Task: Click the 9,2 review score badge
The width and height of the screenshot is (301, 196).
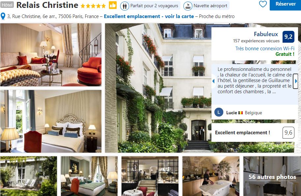Action: tap(288, 37)
